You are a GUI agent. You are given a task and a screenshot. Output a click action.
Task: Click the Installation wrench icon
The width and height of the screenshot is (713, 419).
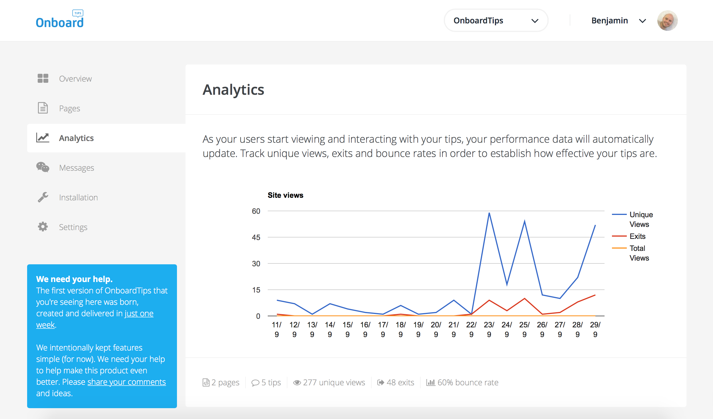point(43,197)
